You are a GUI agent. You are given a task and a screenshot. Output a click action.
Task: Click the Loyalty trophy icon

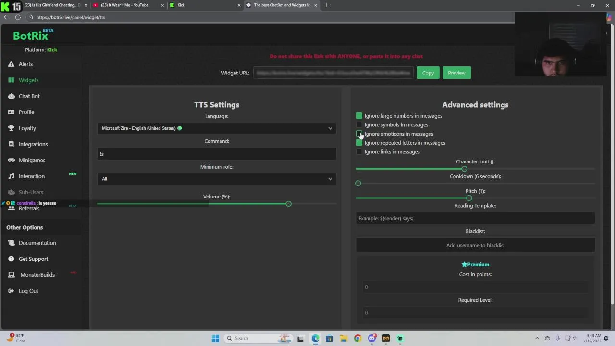[x=11, y=128]
